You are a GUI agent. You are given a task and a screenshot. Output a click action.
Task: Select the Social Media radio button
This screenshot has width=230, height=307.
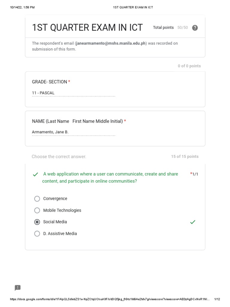37,222
